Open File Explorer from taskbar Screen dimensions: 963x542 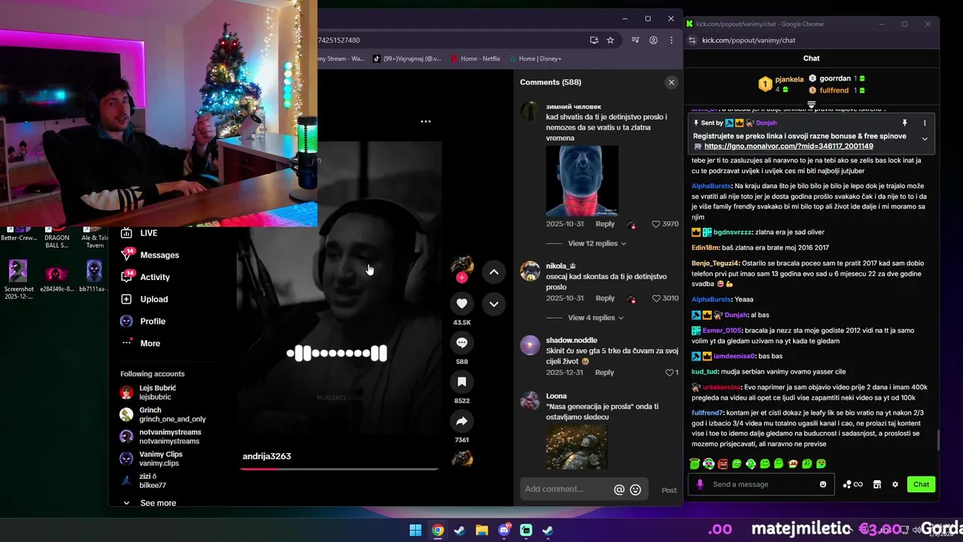pyautogui.click(x=481, y=530)
